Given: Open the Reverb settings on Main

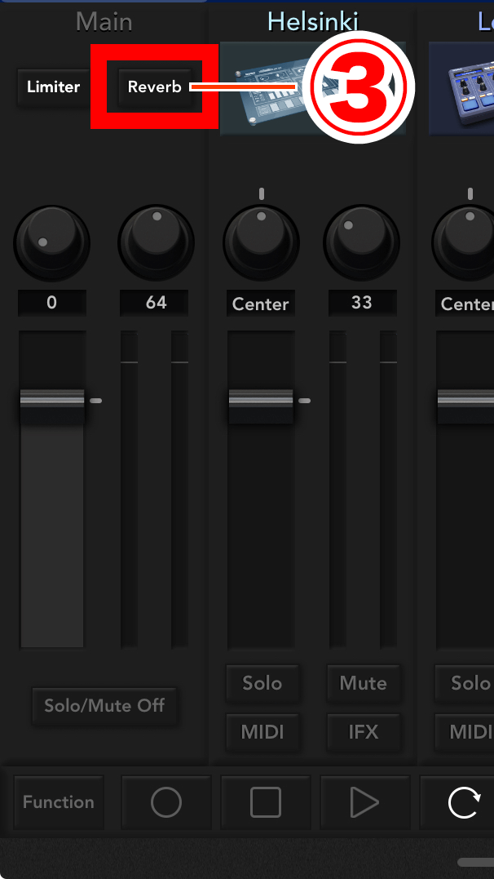Looking at the screenshot, I should coord(155,87).
